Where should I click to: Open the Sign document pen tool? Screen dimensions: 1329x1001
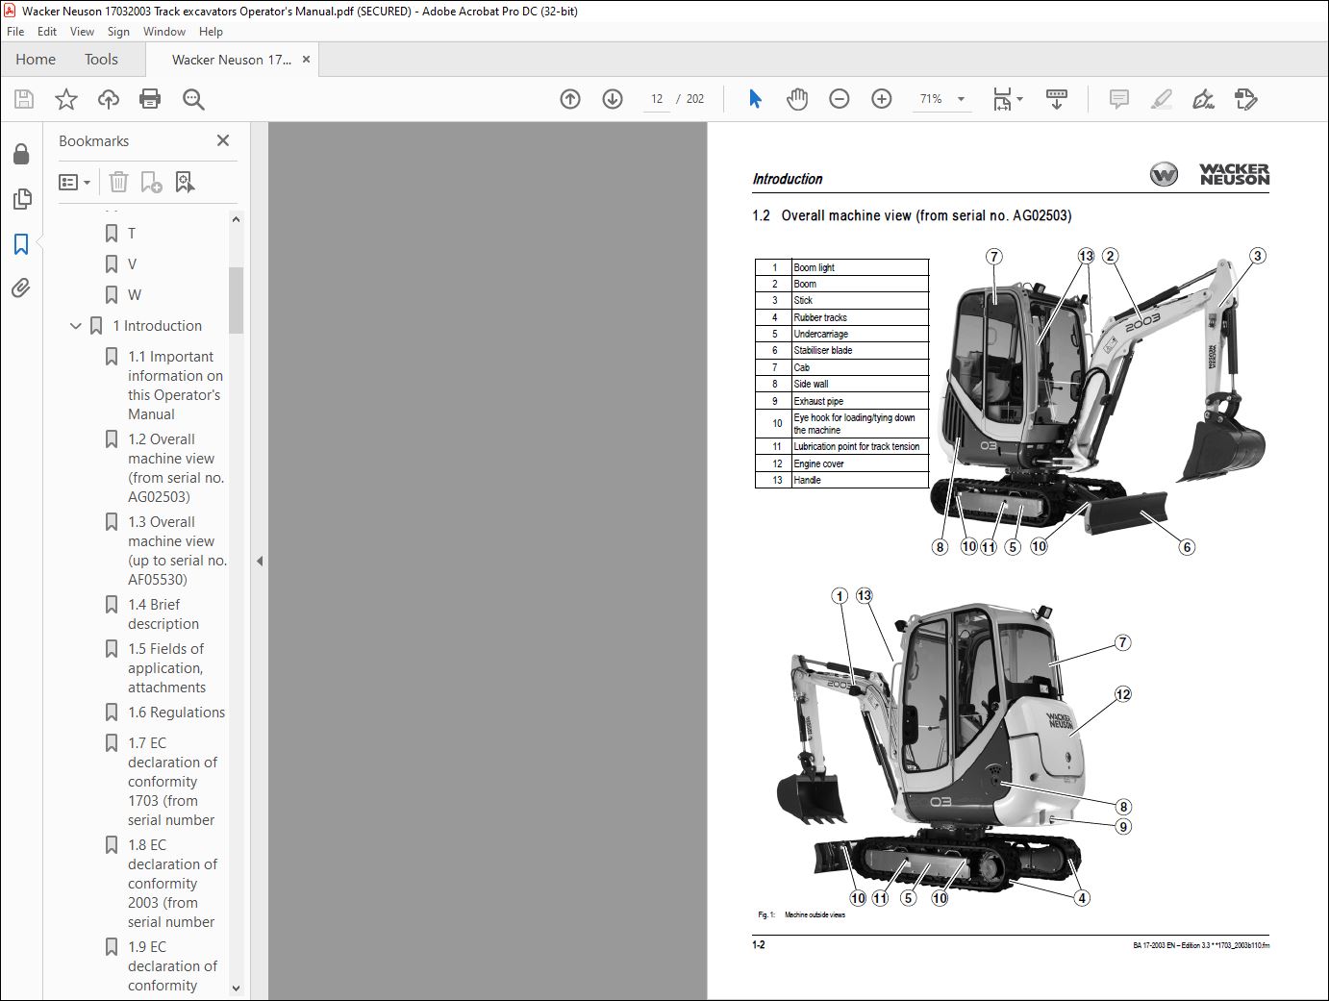pos(1203,99)
